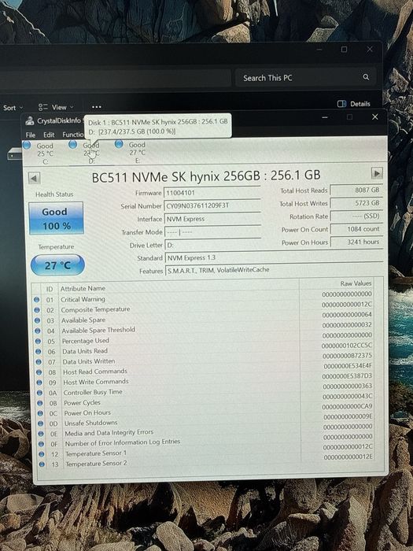Select the Data Units Read status dot
413x551 pixels.
point(39,351)
